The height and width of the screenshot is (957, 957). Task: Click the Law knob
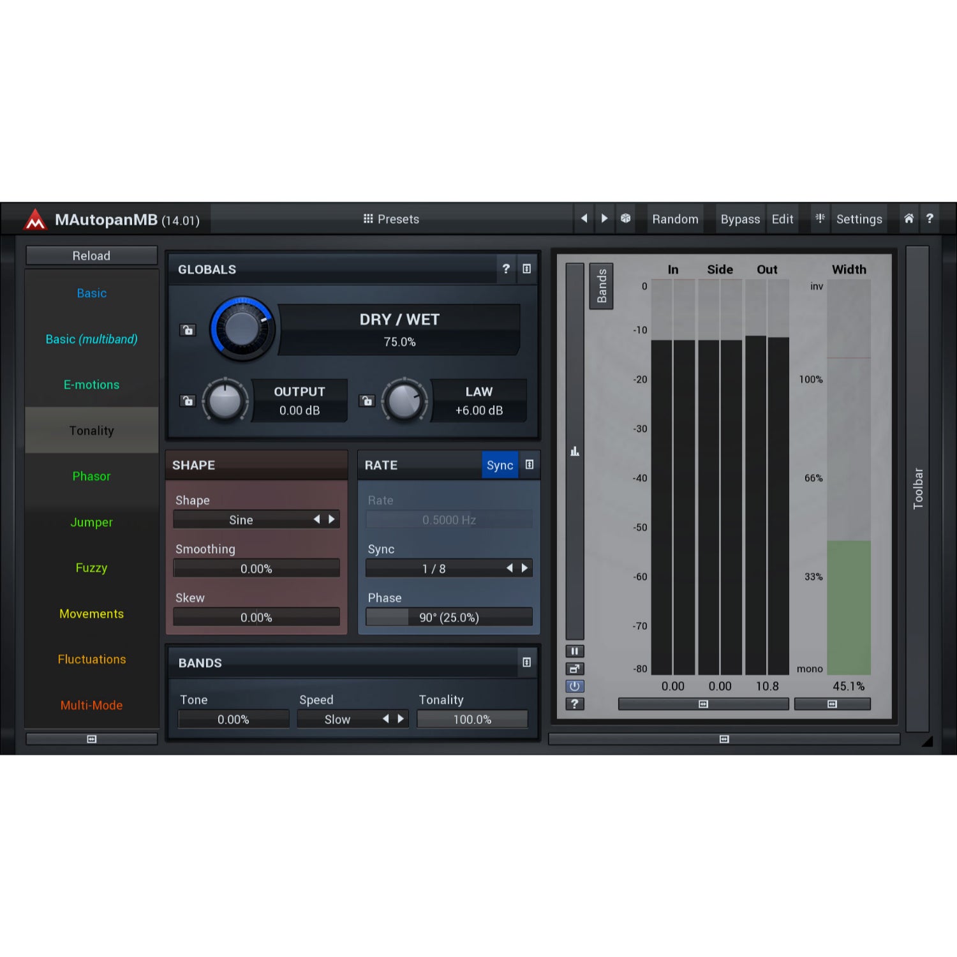(x=404, y=401)
